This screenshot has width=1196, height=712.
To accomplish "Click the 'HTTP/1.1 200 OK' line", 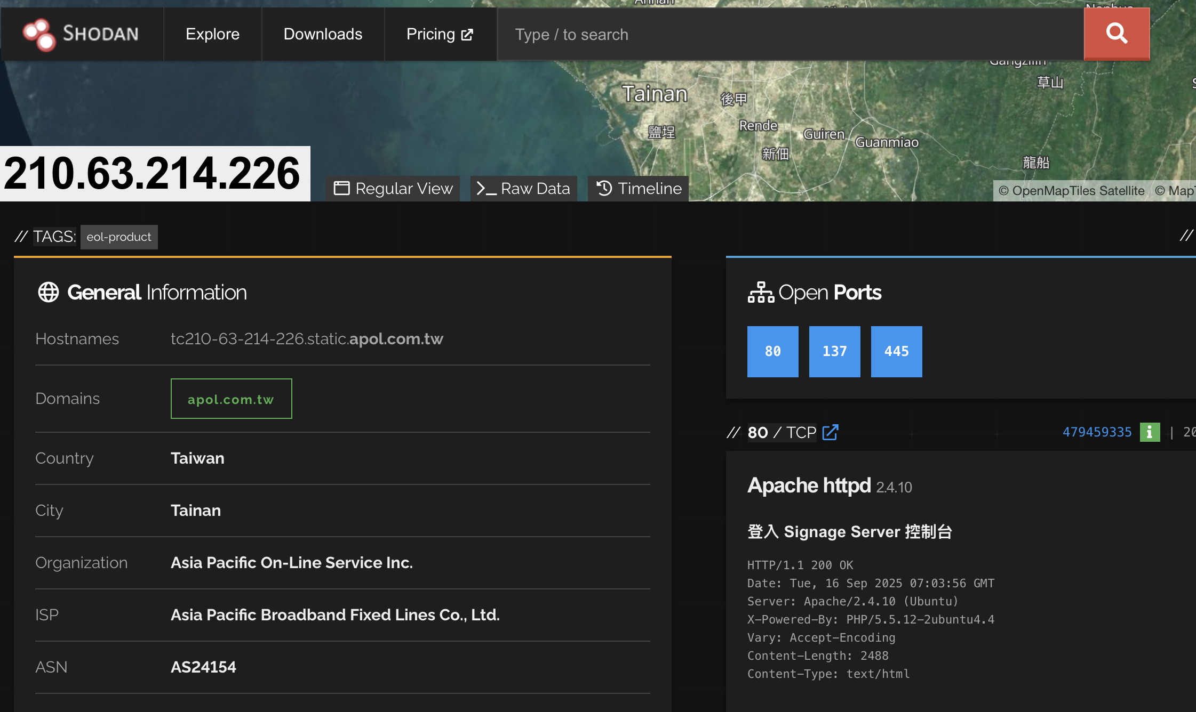I will (x=800, y=565).
